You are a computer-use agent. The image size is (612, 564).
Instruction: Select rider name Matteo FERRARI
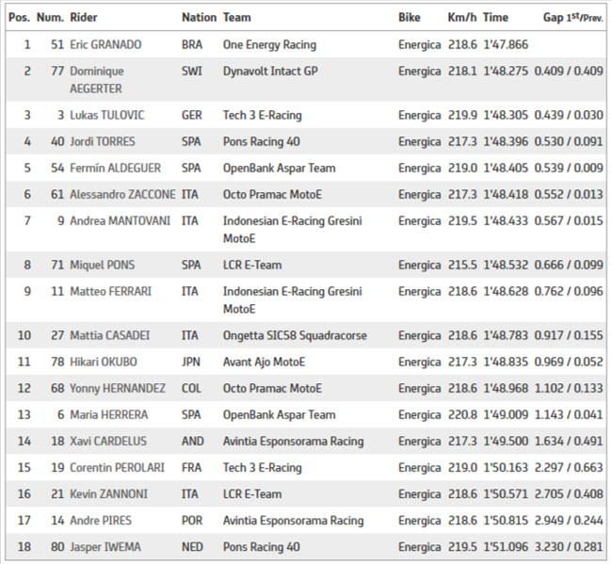click(x=111, y=292)
